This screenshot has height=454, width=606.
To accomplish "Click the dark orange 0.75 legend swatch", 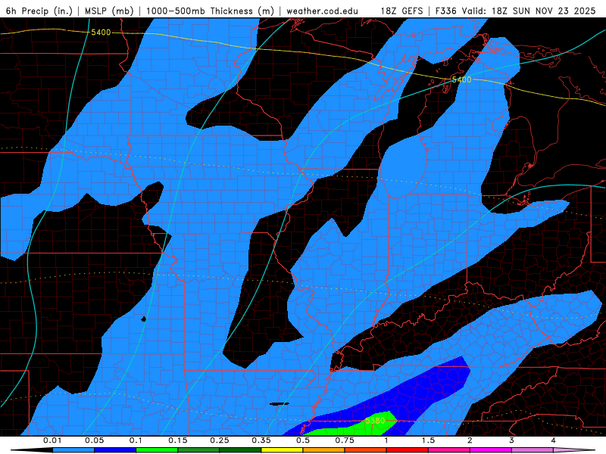I will [x=366, y=450].
